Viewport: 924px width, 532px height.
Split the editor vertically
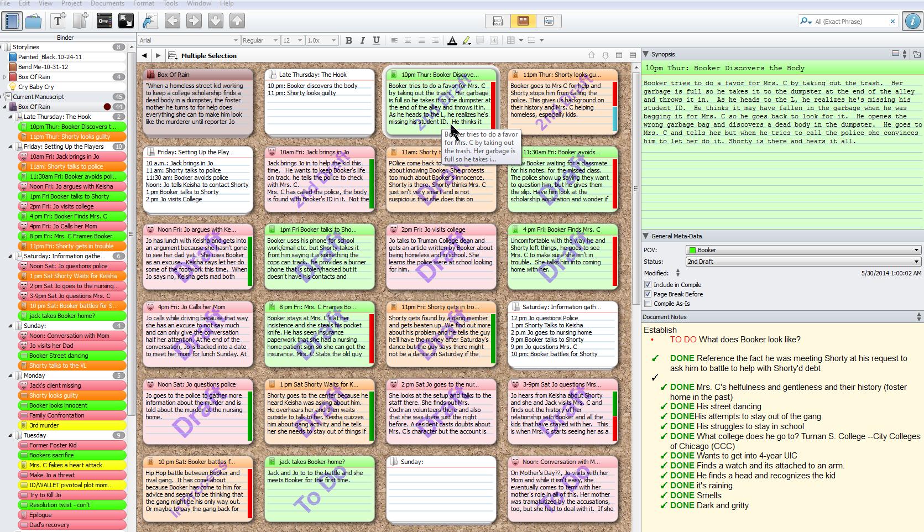[619, 55]
